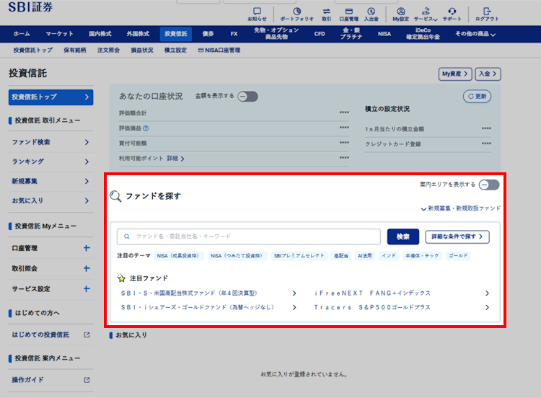Click the magnifier icon in fund search field
Image resolution: width=541 pixels, height=398 pixels.
click(127, 236)
